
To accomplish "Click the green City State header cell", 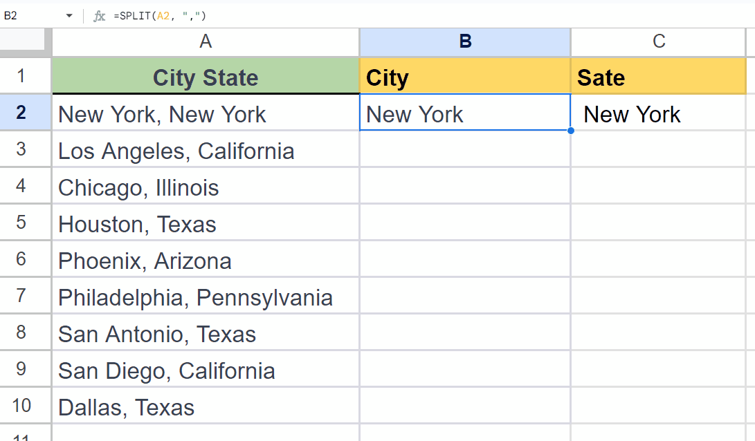I will [x=205, y=76].
